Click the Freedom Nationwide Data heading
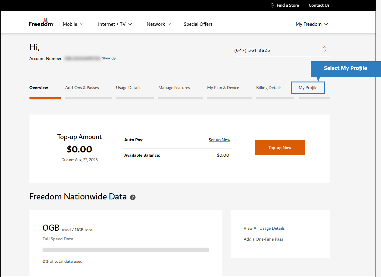 78,197
